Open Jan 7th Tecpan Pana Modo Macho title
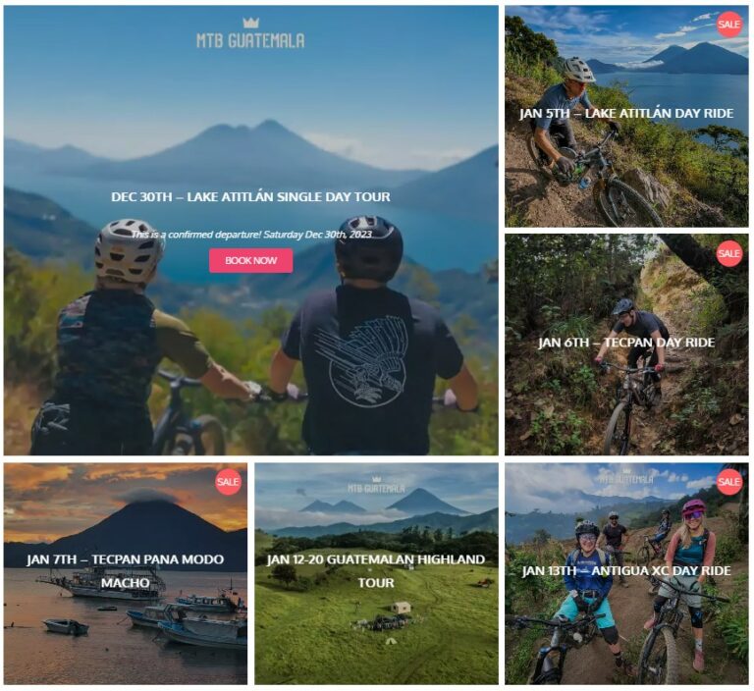 (x=126, y=571)
